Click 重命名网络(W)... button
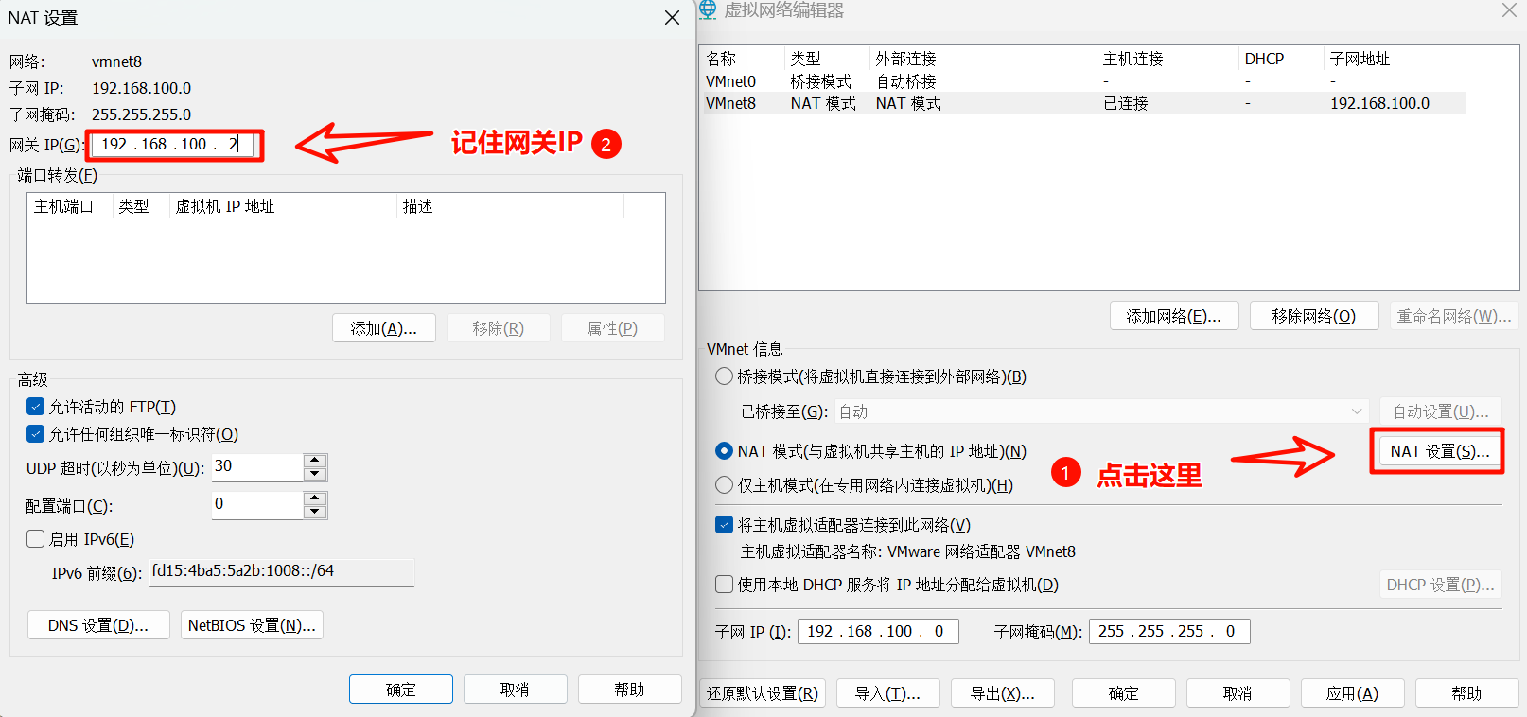The width and height of the screenshot is (1527, 717). (x=1454, y=316)
